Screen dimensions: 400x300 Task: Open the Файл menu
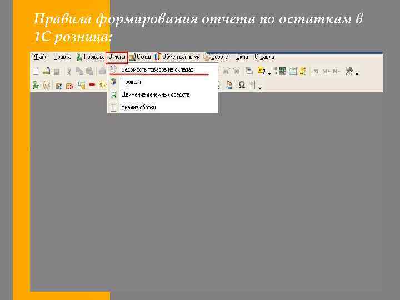click(x=41, y=57)
